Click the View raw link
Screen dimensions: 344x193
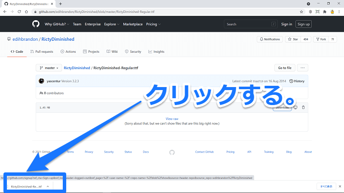[x=172, y=119]
